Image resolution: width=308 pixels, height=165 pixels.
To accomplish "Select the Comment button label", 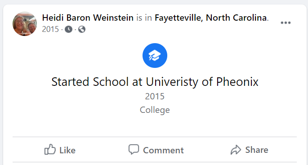I will (x=163, y=150).
